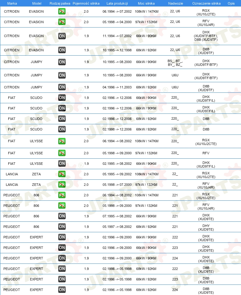Click ON icon in Jumpy U6U 66kW row
The width and height of the screenshot is (241, 295).
point(62,75)
